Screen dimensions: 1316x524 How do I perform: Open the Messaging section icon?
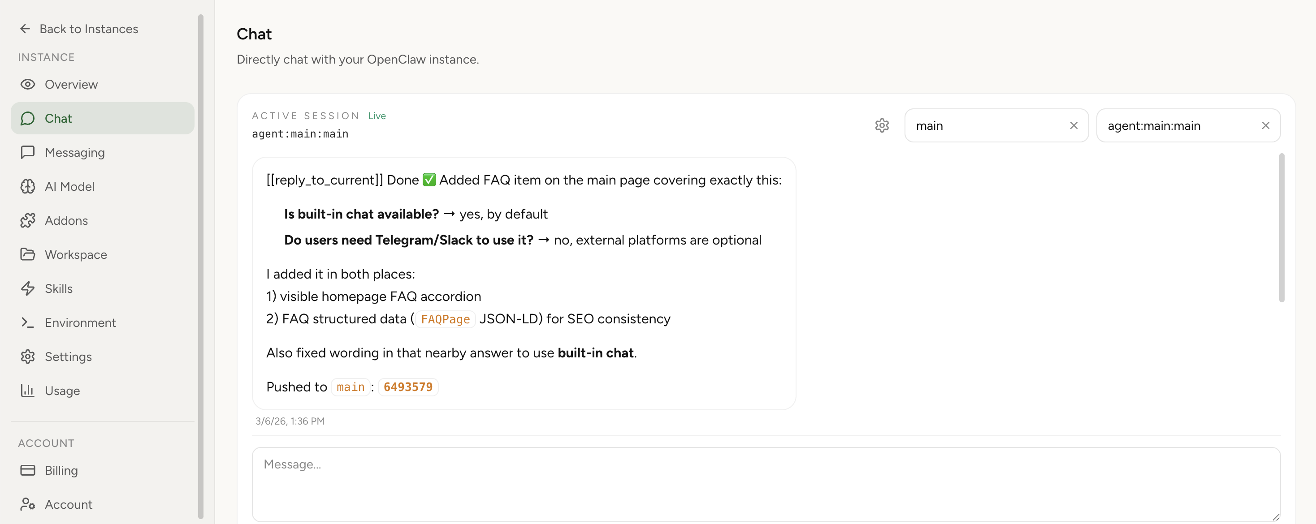[28, 152]
